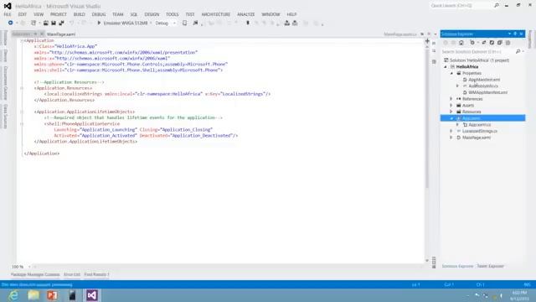Click the bookmark toolbar icon

pos(248,23)
